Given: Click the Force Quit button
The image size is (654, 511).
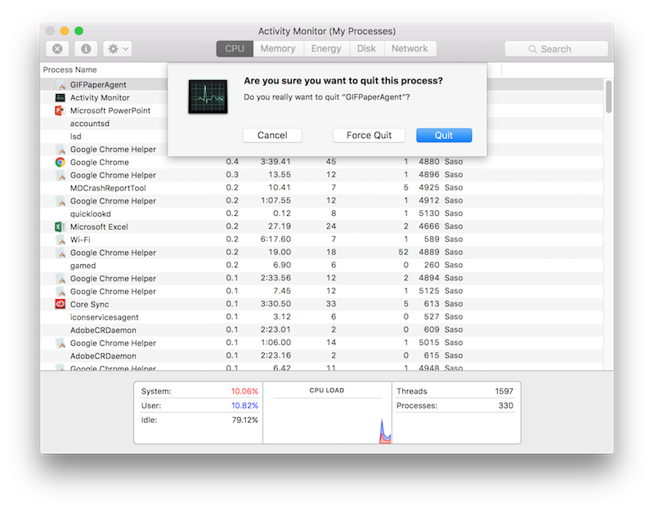Looking at the screenshot, I should point(369,136).
